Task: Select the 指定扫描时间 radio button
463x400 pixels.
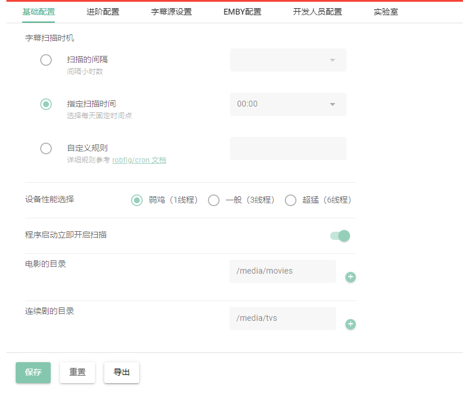Action: pos(46,104)
